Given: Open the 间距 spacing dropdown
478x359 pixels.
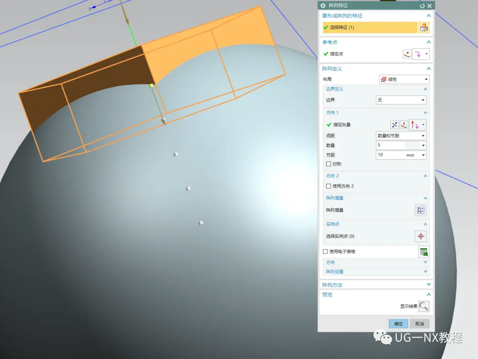Looking at the screenshot, I should point(401,136).
